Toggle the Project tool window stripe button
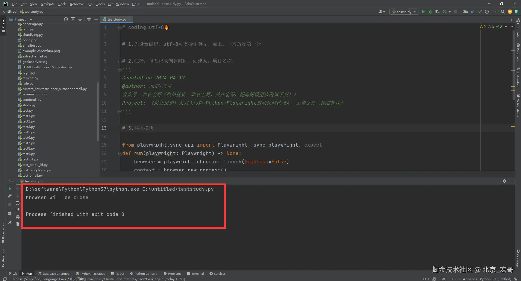The width and height of the screenshot is (521, 281). pos(3,25)
